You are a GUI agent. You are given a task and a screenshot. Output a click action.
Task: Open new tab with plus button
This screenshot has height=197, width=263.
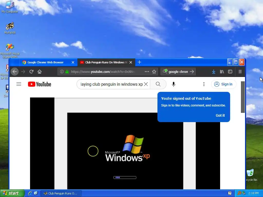[x=139, y=62]
